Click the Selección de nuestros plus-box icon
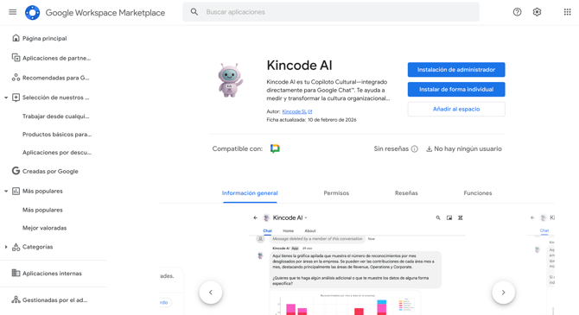 pos(16,98)
